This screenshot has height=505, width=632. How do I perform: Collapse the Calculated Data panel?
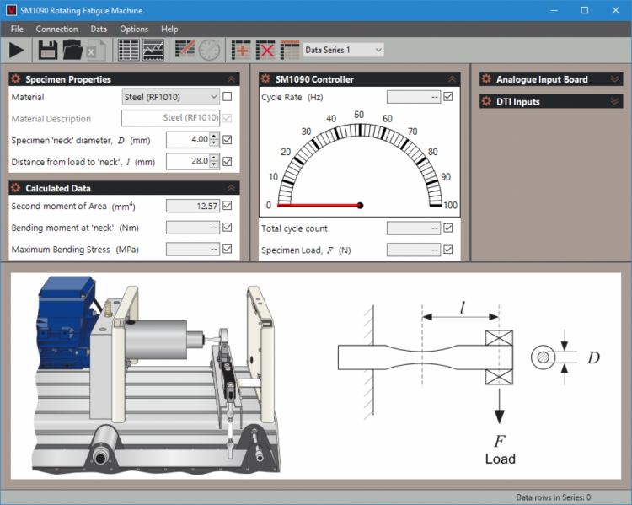(231, 188)
